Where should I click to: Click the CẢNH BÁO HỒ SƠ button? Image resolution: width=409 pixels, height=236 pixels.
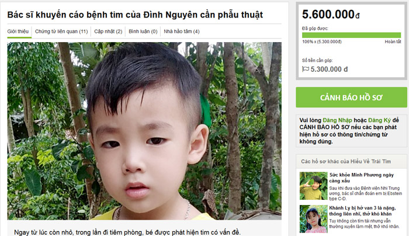coord(351,98)
